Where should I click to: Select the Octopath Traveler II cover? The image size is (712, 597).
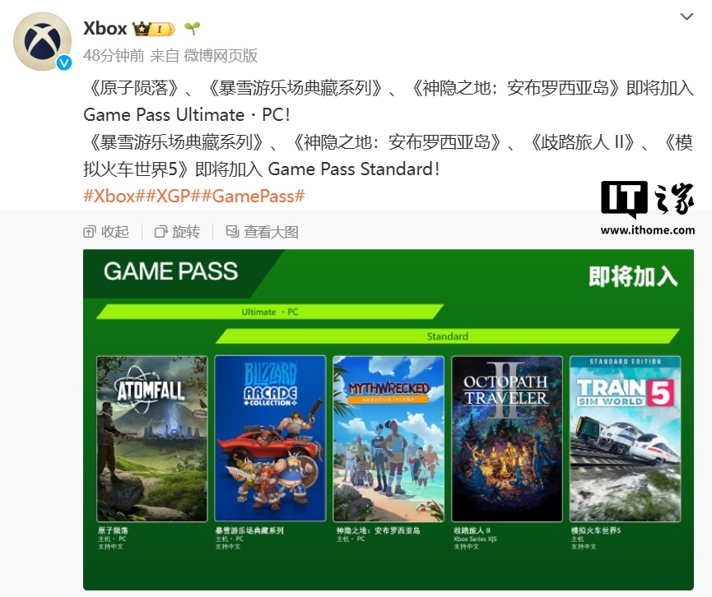click(x=507, y=438)
